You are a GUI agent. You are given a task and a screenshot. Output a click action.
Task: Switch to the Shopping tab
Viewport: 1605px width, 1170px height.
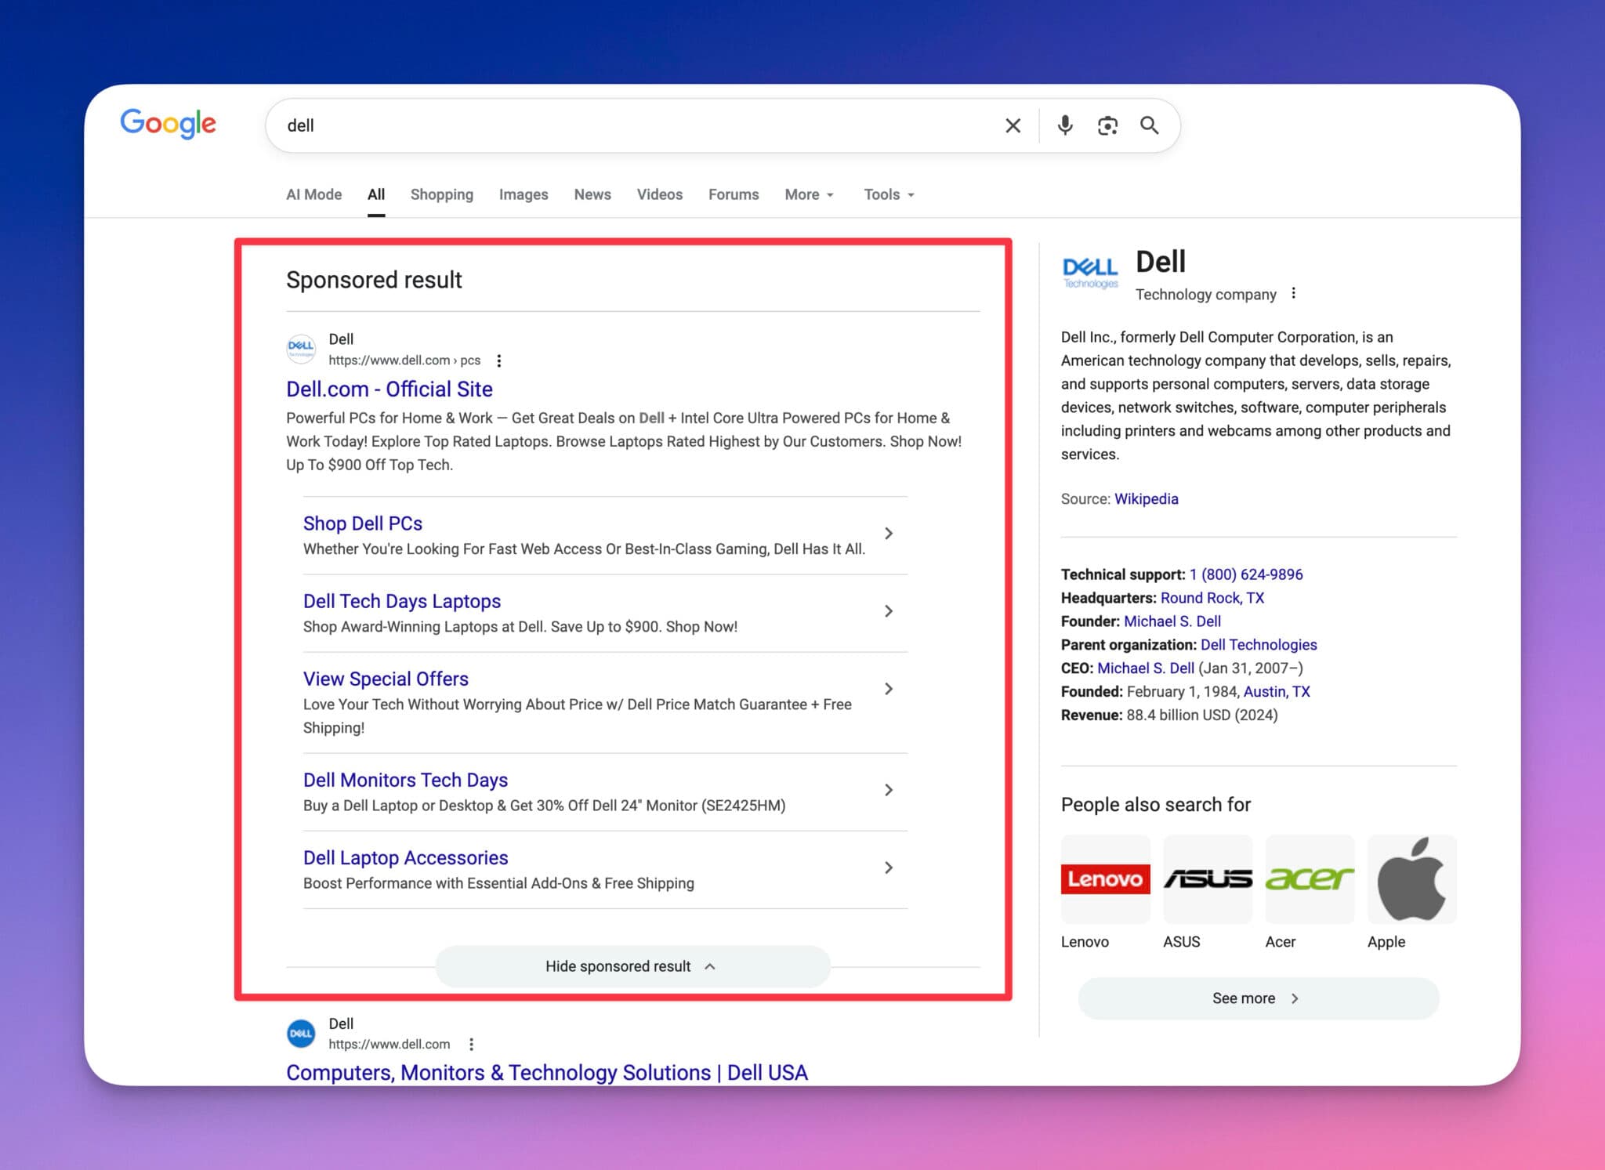pyautogui.click(x=441, y=194)
